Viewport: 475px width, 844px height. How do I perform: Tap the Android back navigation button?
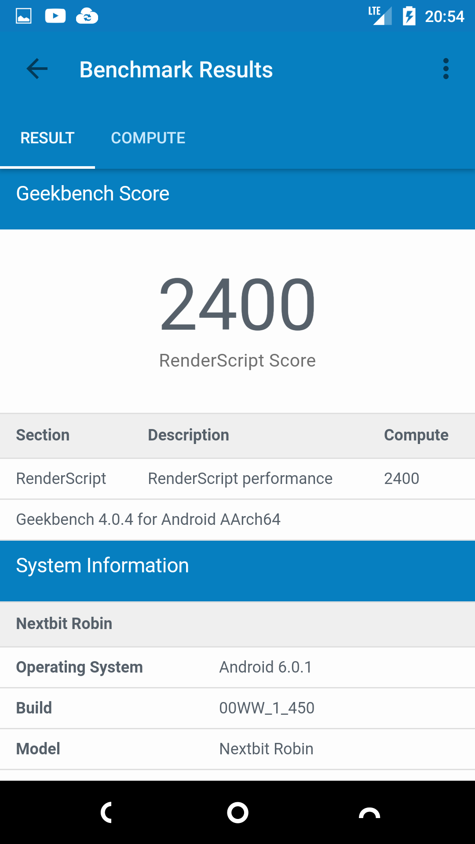pos(106,812)
